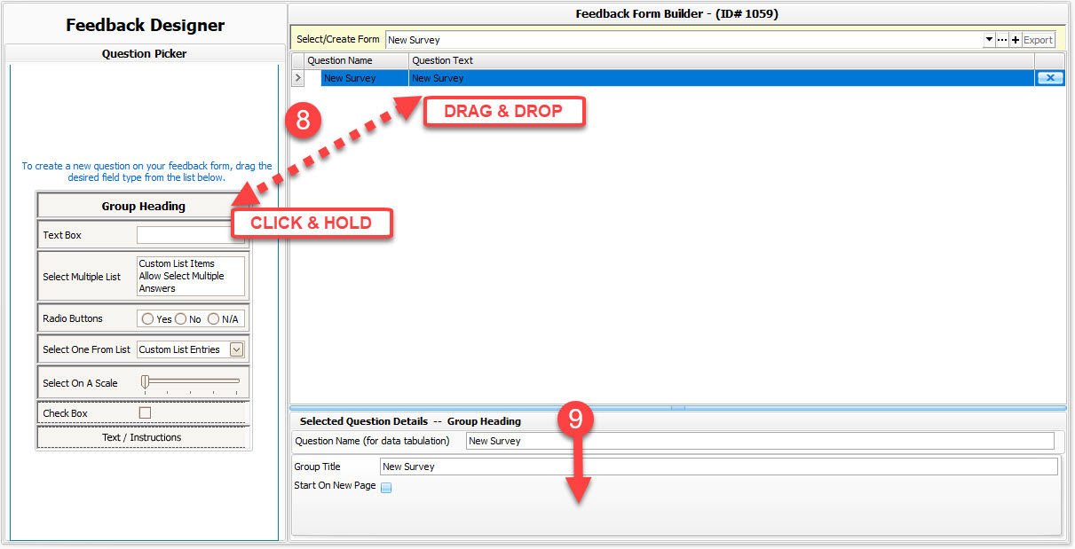Image resolution: width=1075 pixels, height=549 pixels.
Task: Toggle the Start On New Page checkbox
Action: click(386, 487)
